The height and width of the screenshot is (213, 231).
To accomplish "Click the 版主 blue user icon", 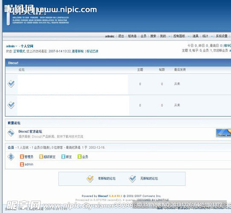I will click(x=63, y=157).
